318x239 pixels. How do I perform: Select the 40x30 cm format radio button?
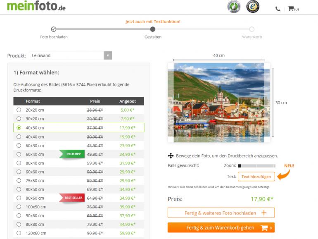coord(19,127)
